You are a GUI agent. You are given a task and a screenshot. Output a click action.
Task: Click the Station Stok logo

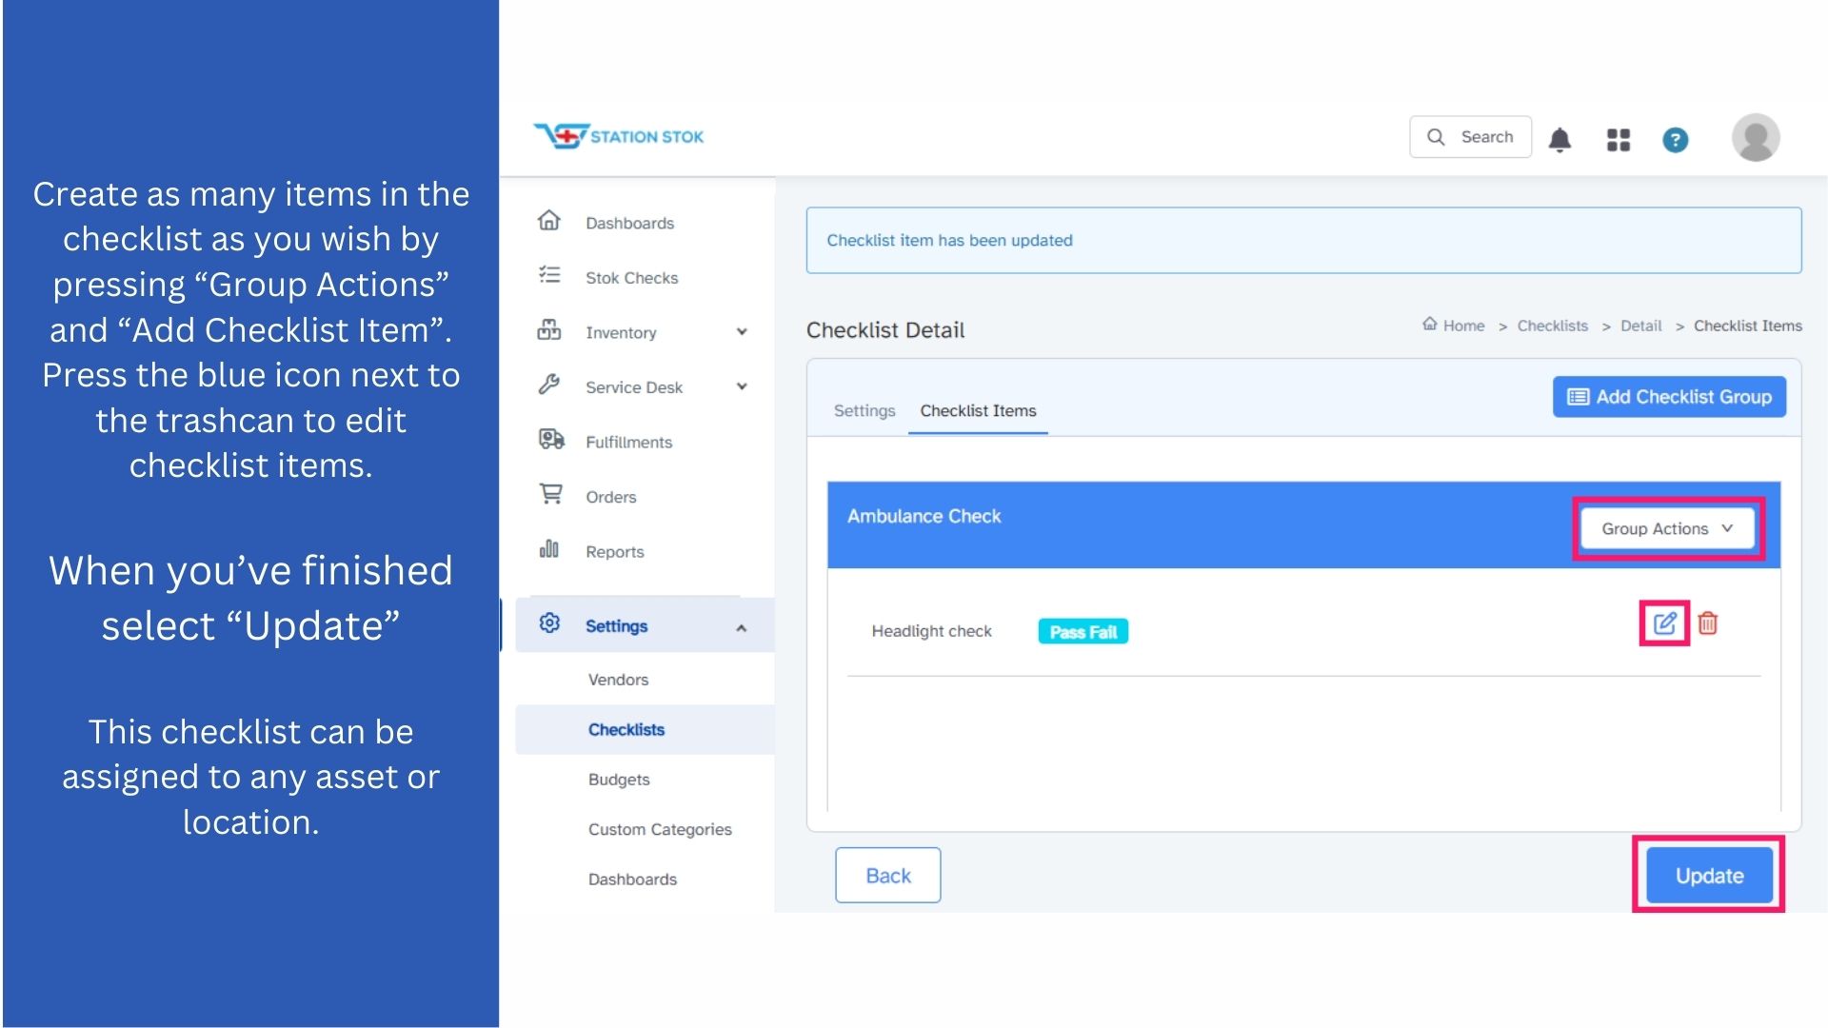[x=619, y=136]
